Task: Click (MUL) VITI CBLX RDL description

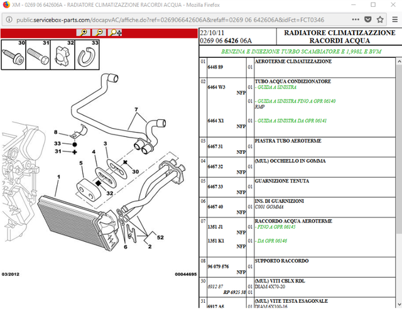Action: point(280,281)
